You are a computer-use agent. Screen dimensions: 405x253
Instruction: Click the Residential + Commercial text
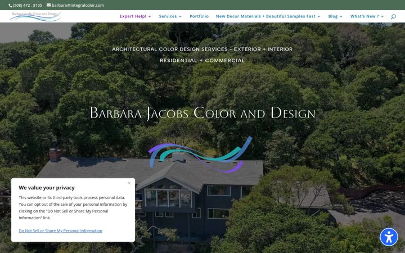pos(202,60)
